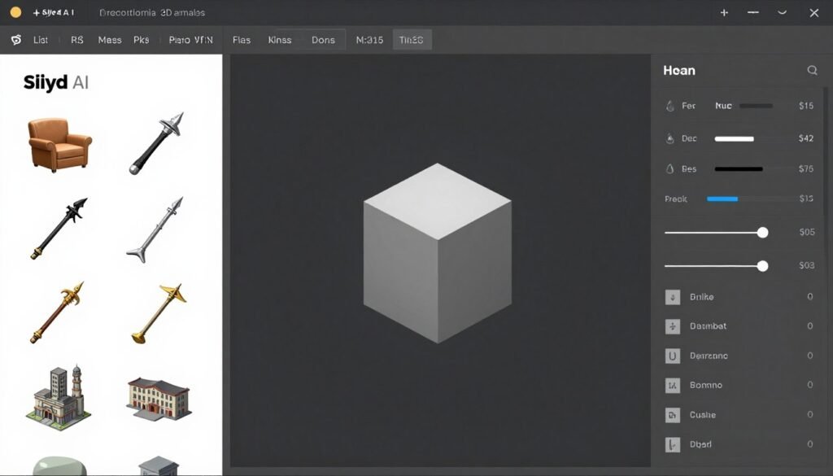This screenshot has width=833, height=476.
Task: Click the icon beside Dasmbat row
Action: (673, 326)
